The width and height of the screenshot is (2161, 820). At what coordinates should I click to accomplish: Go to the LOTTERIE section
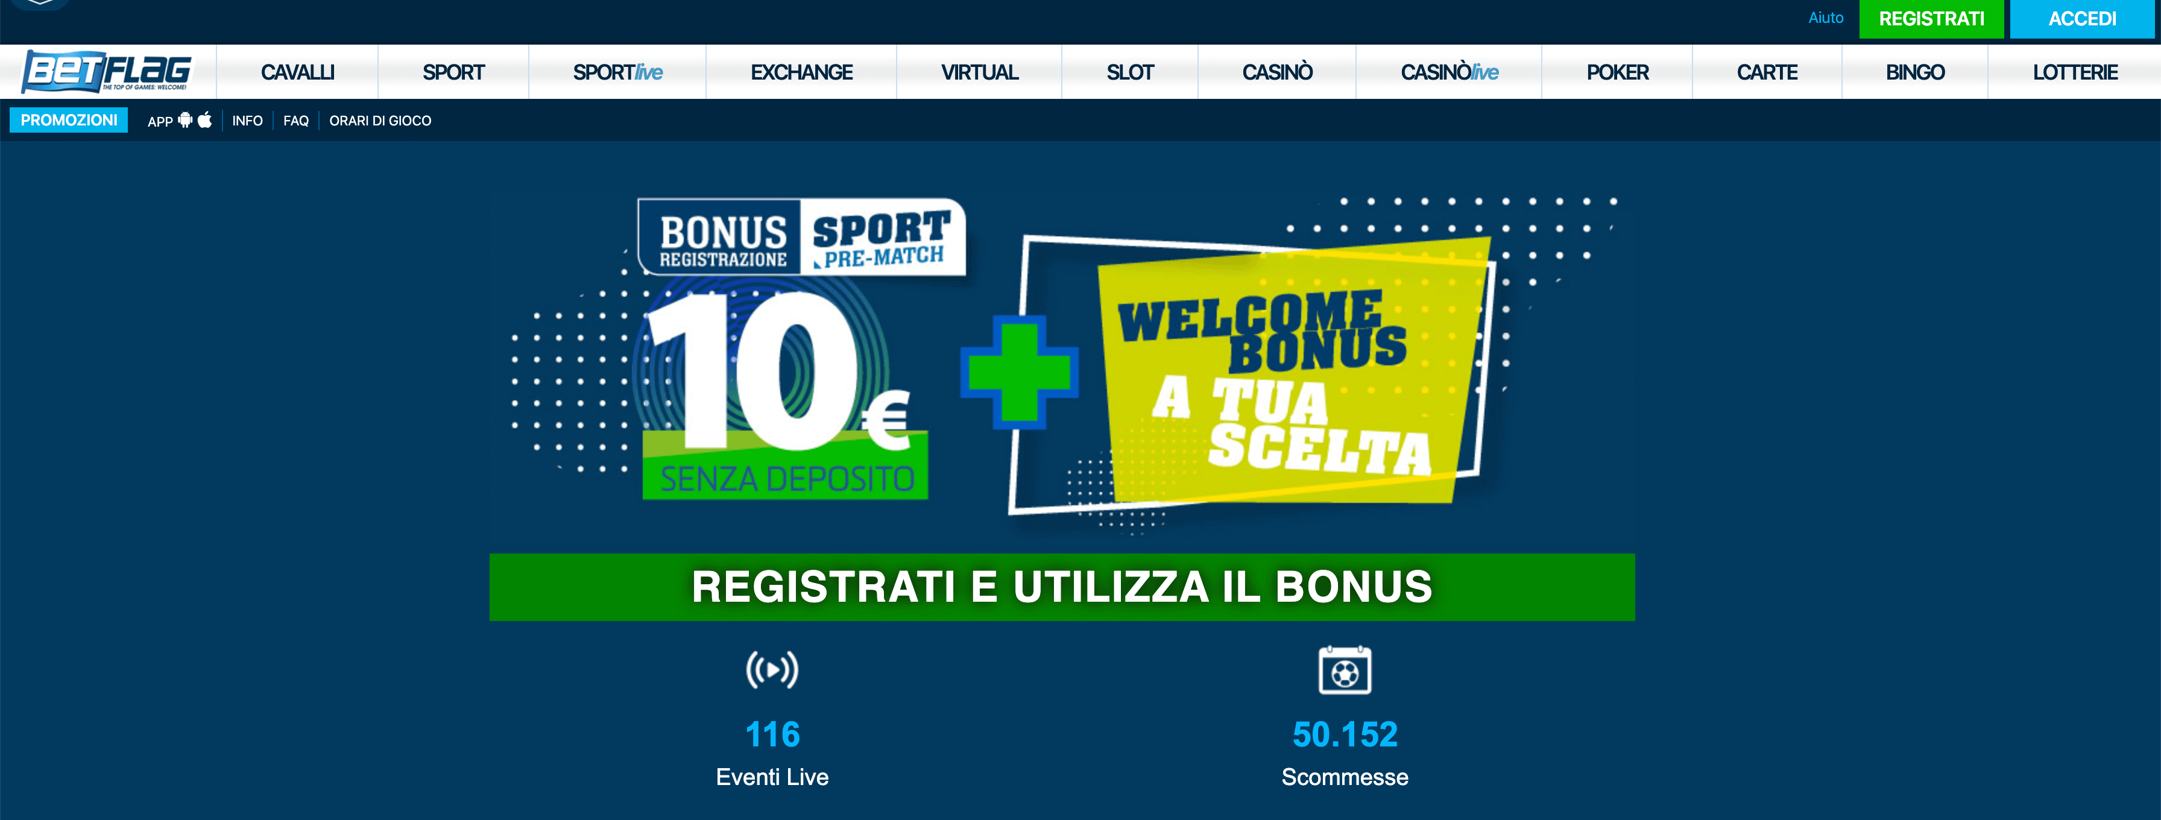(x=2075, y=72)
